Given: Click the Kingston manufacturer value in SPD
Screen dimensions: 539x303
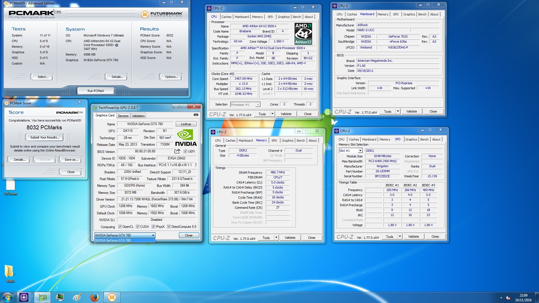Looking at the screenshot, I should coord(382,166).
